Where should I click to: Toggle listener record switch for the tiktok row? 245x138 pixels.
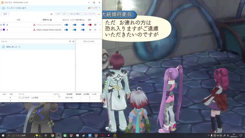click(x=74, y=30)
